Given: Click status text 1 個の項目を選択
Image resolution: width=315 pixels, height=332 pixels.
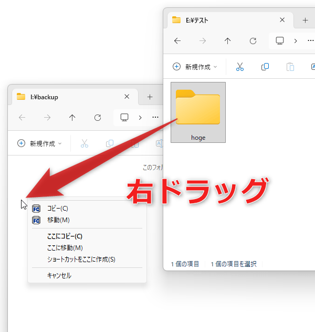Looking at the screenshot, I should tap(233, 264).
